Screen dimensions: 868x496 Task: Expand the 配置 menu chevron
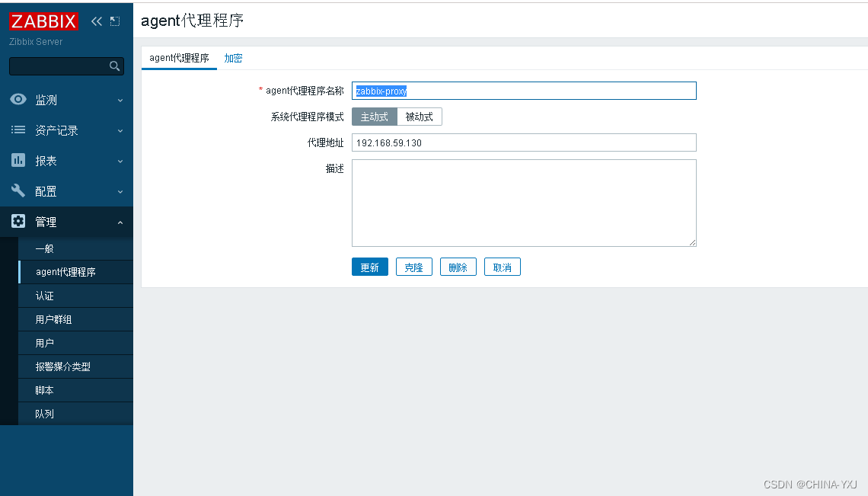point(120,192)
